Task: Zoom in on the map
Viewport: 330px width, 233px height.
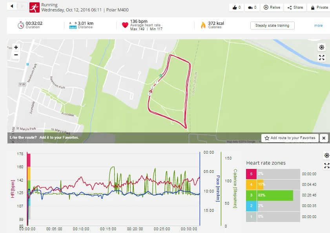Action: coord(16,48)
